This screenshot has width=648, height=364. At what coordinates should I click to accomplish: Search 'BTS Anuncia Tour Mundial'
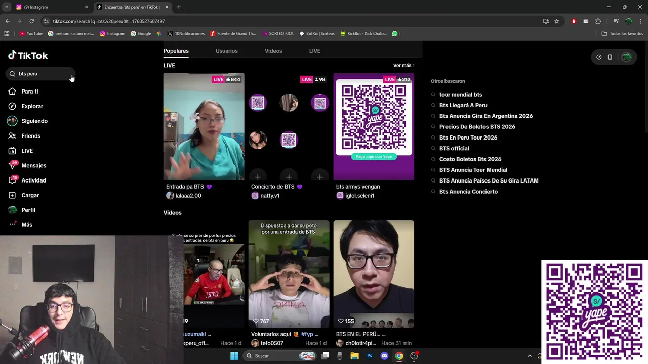tap(473, 170)
